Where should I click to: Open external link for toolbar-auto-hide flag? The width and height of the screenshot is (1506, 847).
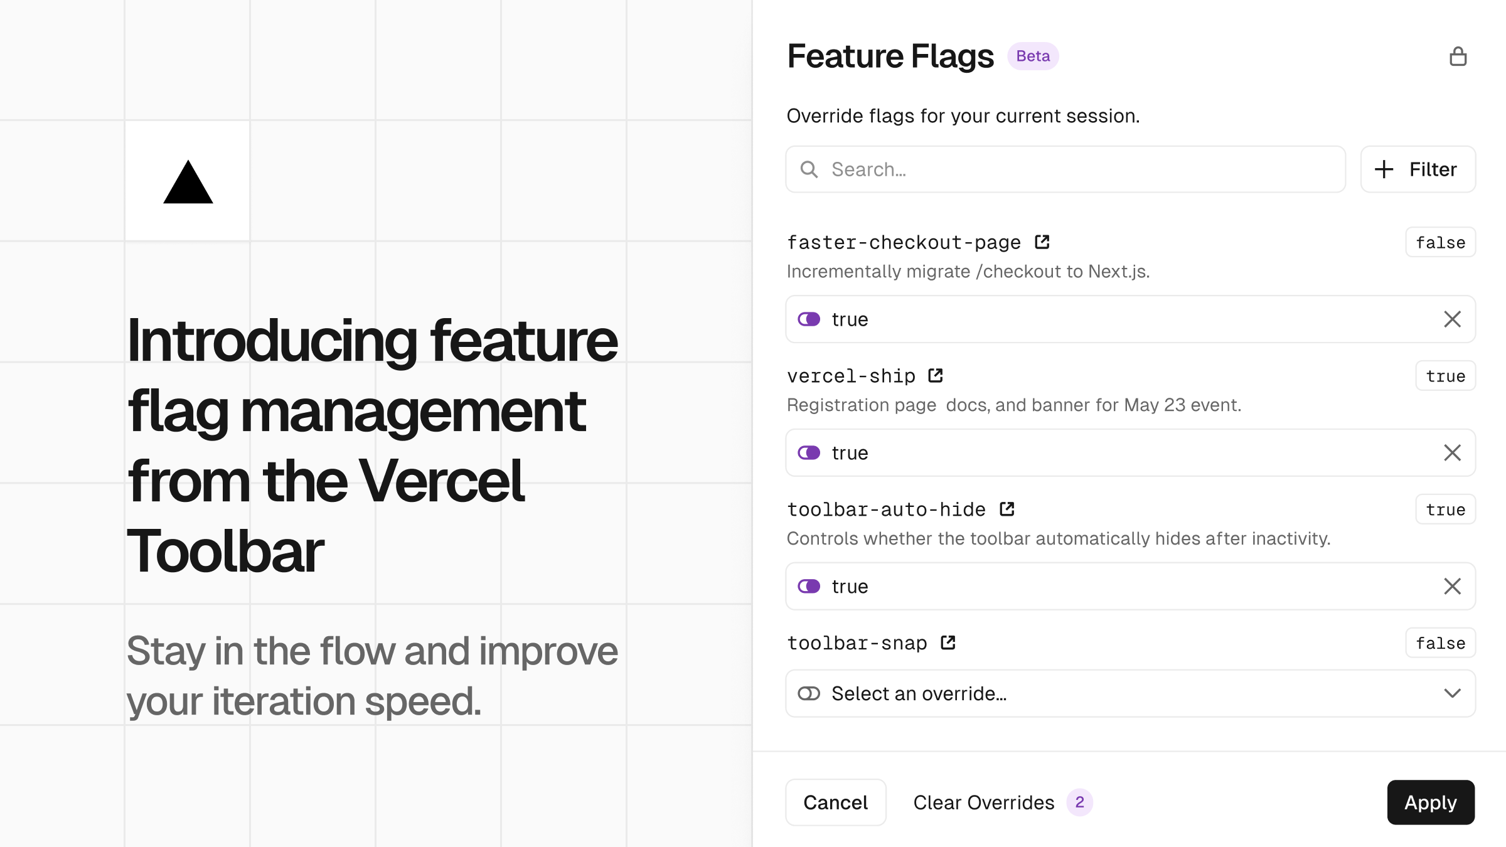tap(1007, 509)
